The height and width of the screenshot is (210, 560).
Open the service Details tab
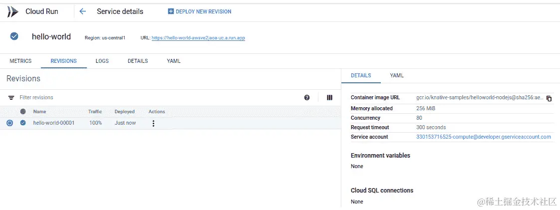[x=138, y=61]
